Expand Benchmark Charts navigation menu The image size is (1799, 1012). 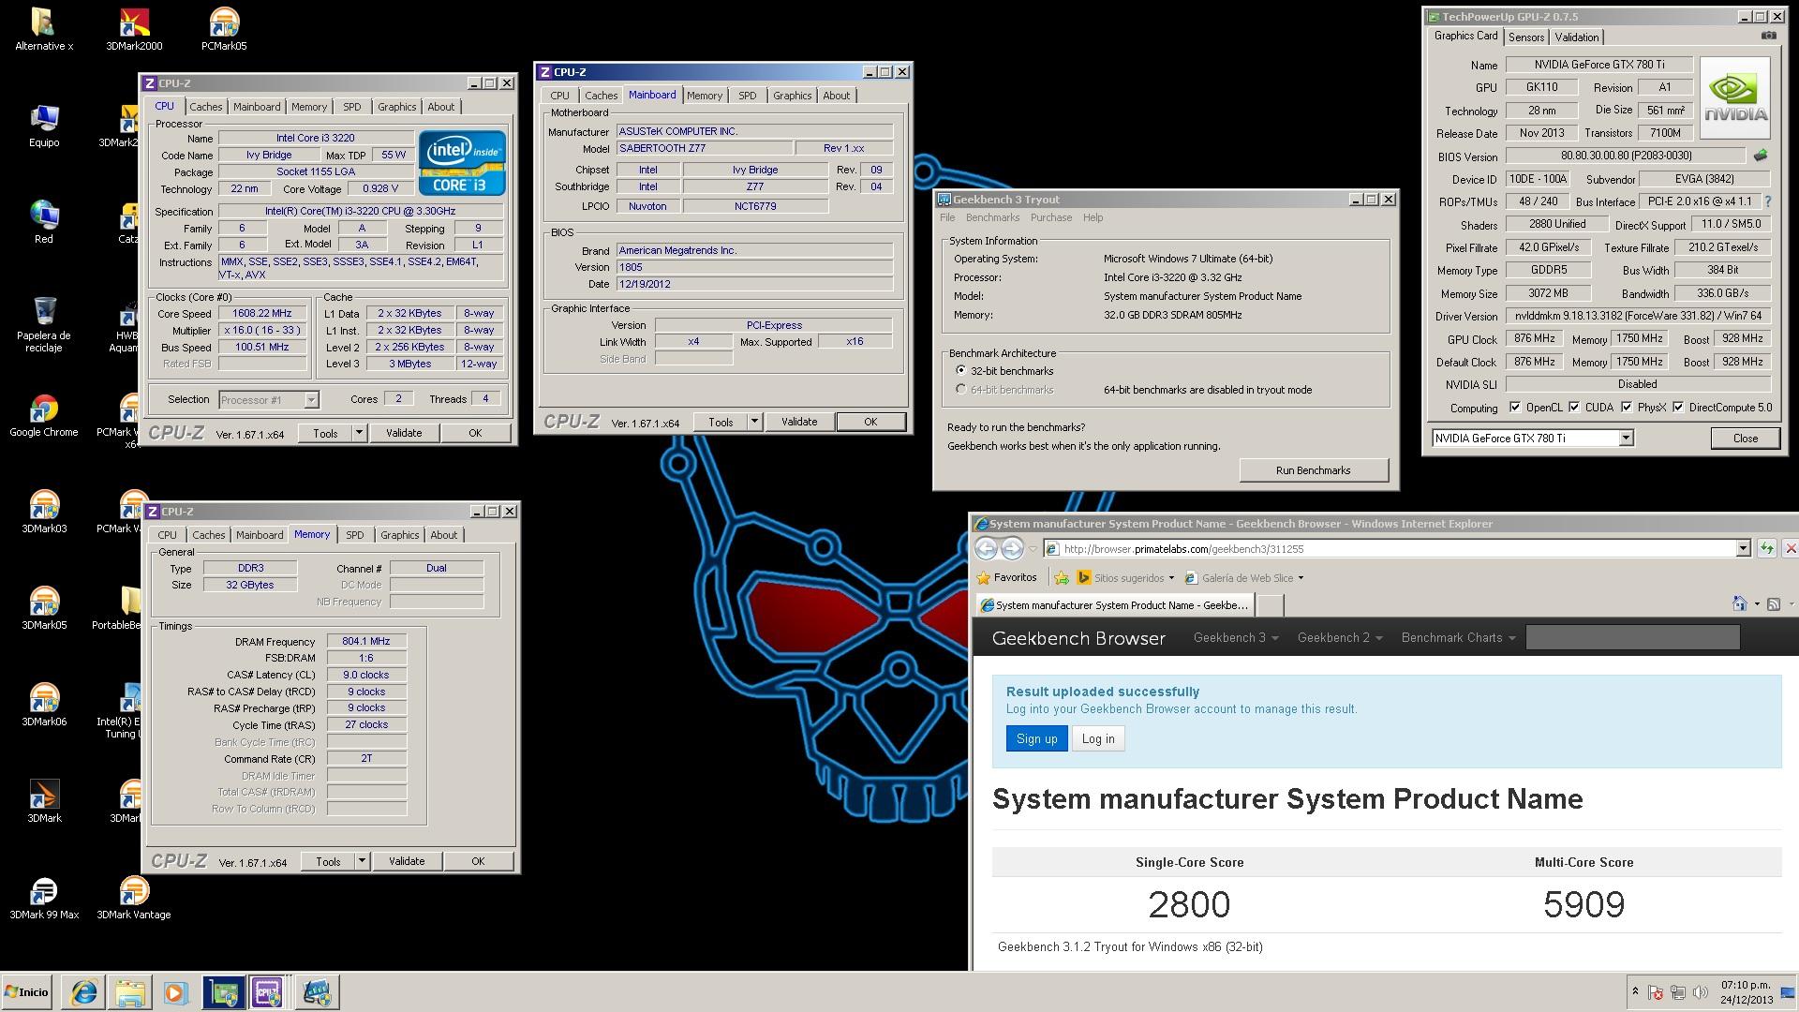click(x=1458, y=638)
